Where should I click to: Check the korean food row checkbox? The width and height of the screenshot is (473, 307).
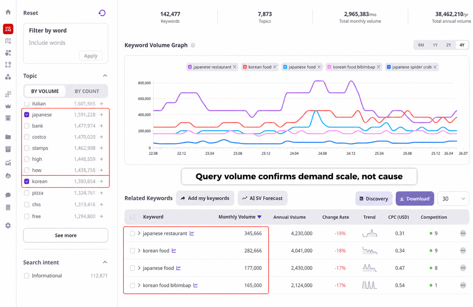[x=133, y=251]
